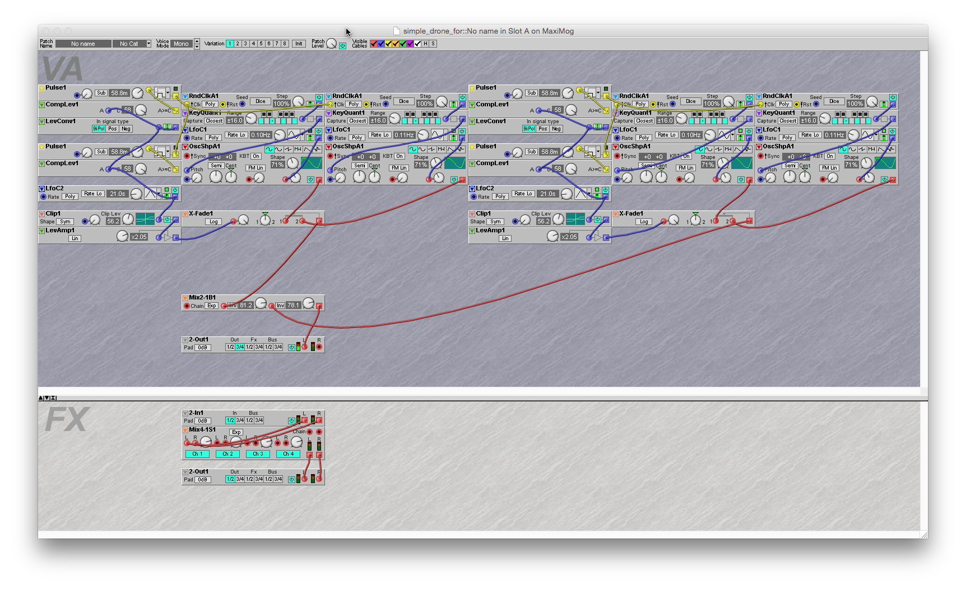This screenshot has width=966, height=590.
Task: Open module menu arrow of VA 2-Out1
Action: [185, 340]
